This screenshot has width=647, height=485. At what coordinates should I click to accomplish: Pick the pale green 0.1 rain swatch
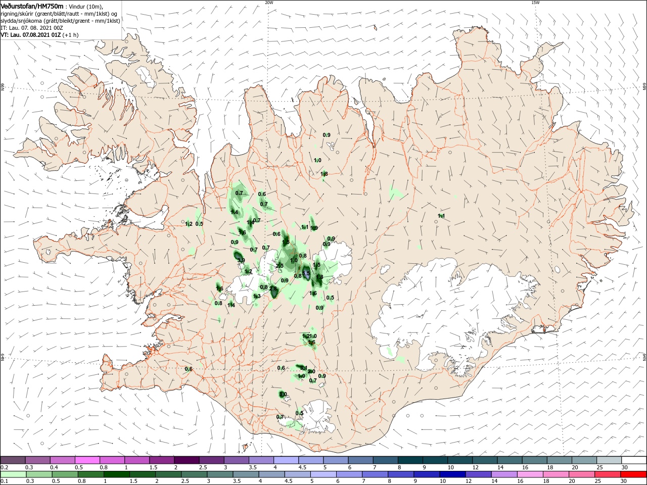[13, 474]
